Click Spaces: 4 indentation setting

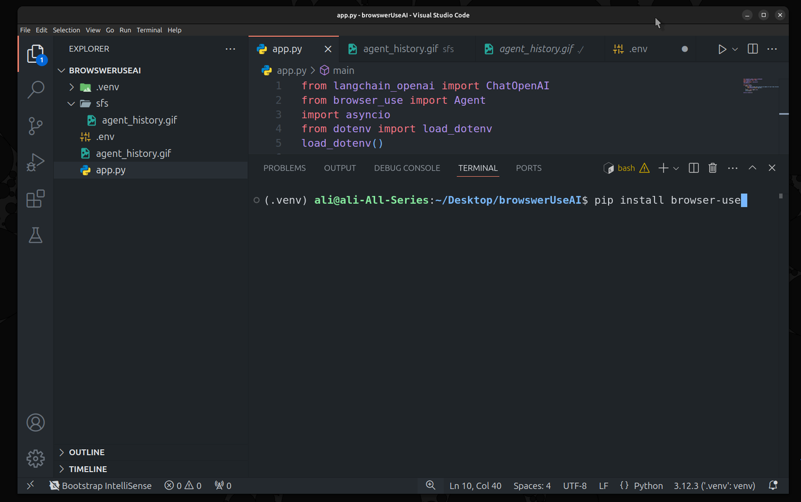tap(532, 485)
